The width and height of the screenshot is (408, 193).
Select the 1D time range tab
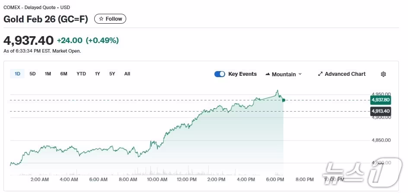click(x=18, y=74)
